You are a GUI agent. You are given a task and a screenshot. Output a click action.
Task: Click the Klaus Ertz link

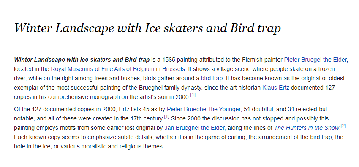(276, 88)
